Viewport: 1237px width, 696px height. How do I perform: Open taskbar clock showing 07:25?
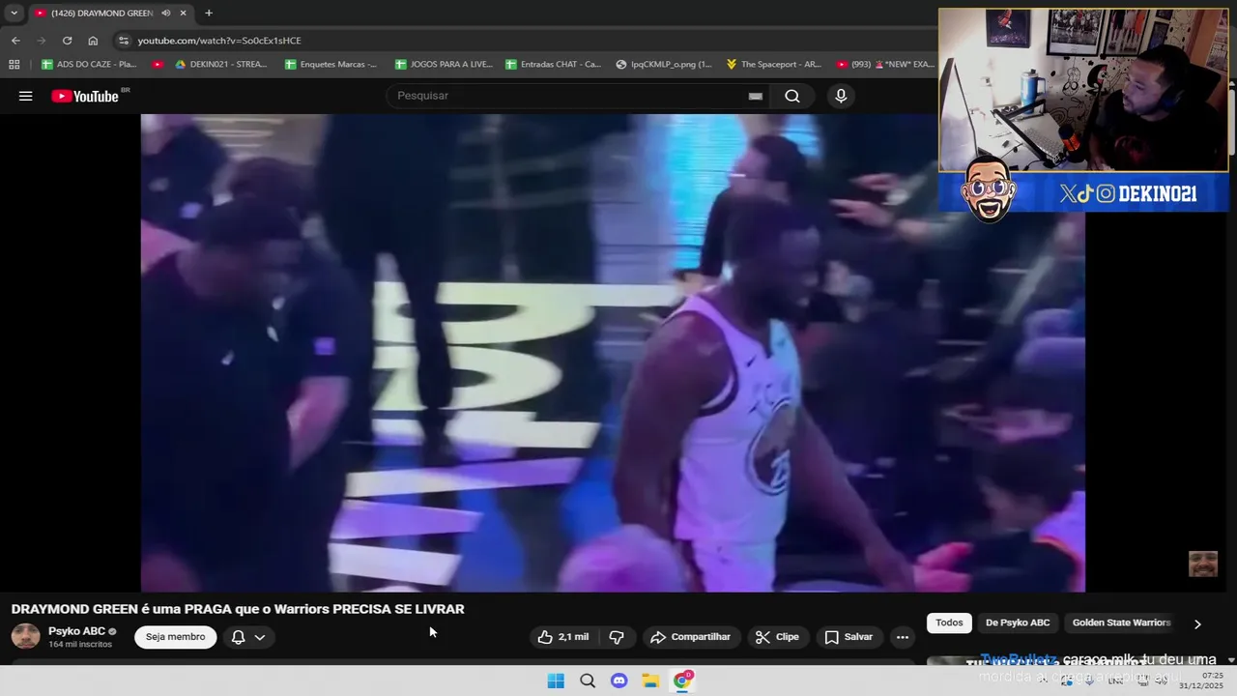1201,681
